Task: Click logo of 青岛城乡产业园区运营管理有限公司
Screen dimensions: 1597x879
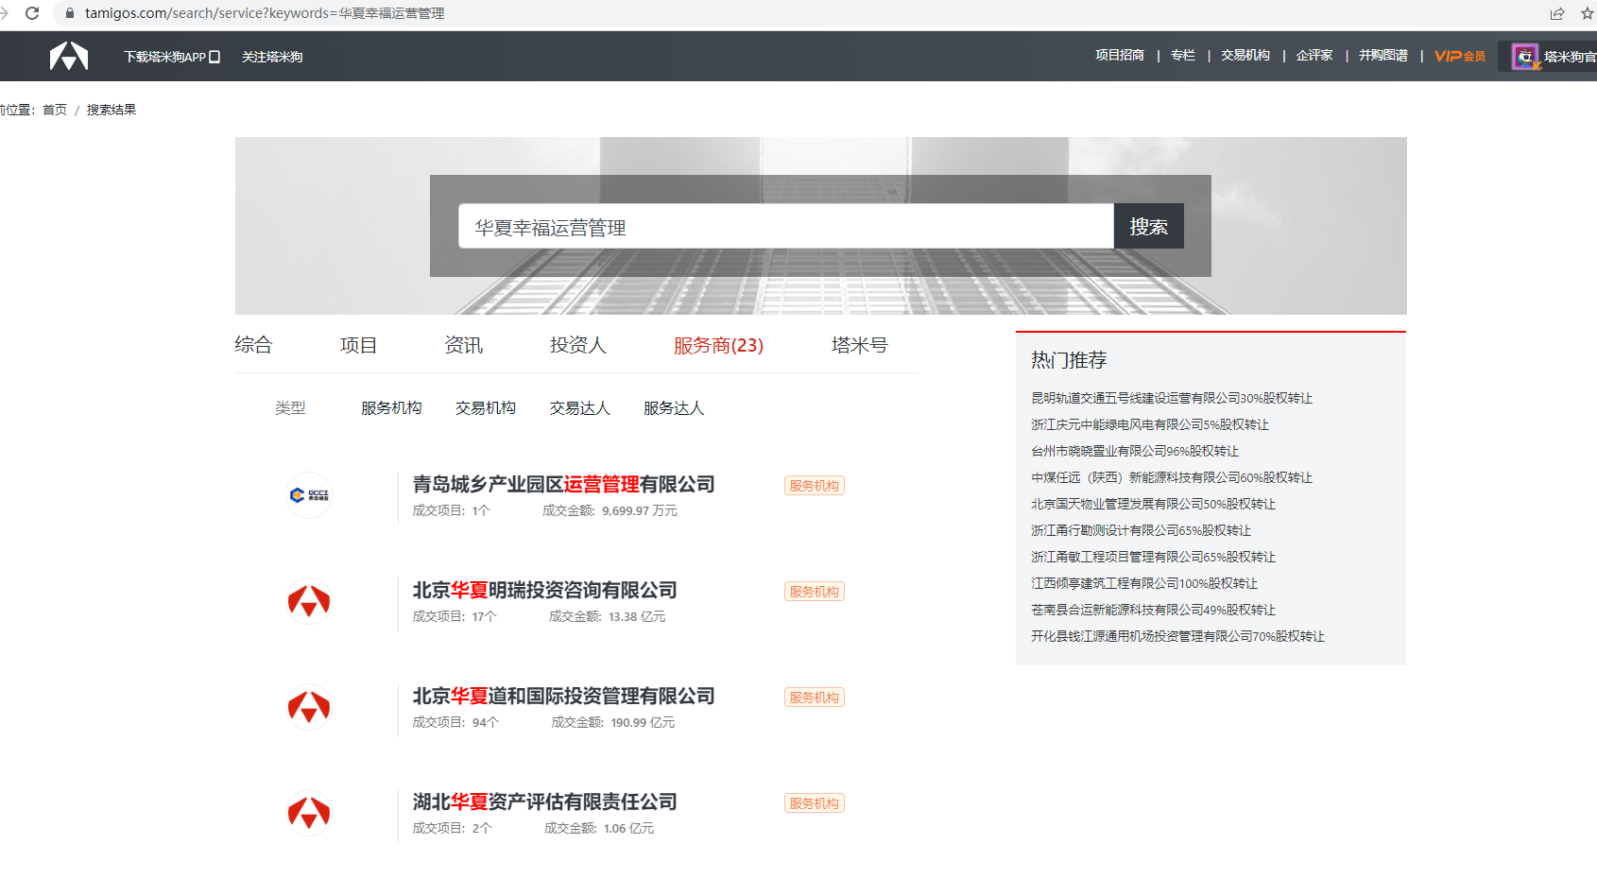Action: pyautogui.click(x=309, y=495)
